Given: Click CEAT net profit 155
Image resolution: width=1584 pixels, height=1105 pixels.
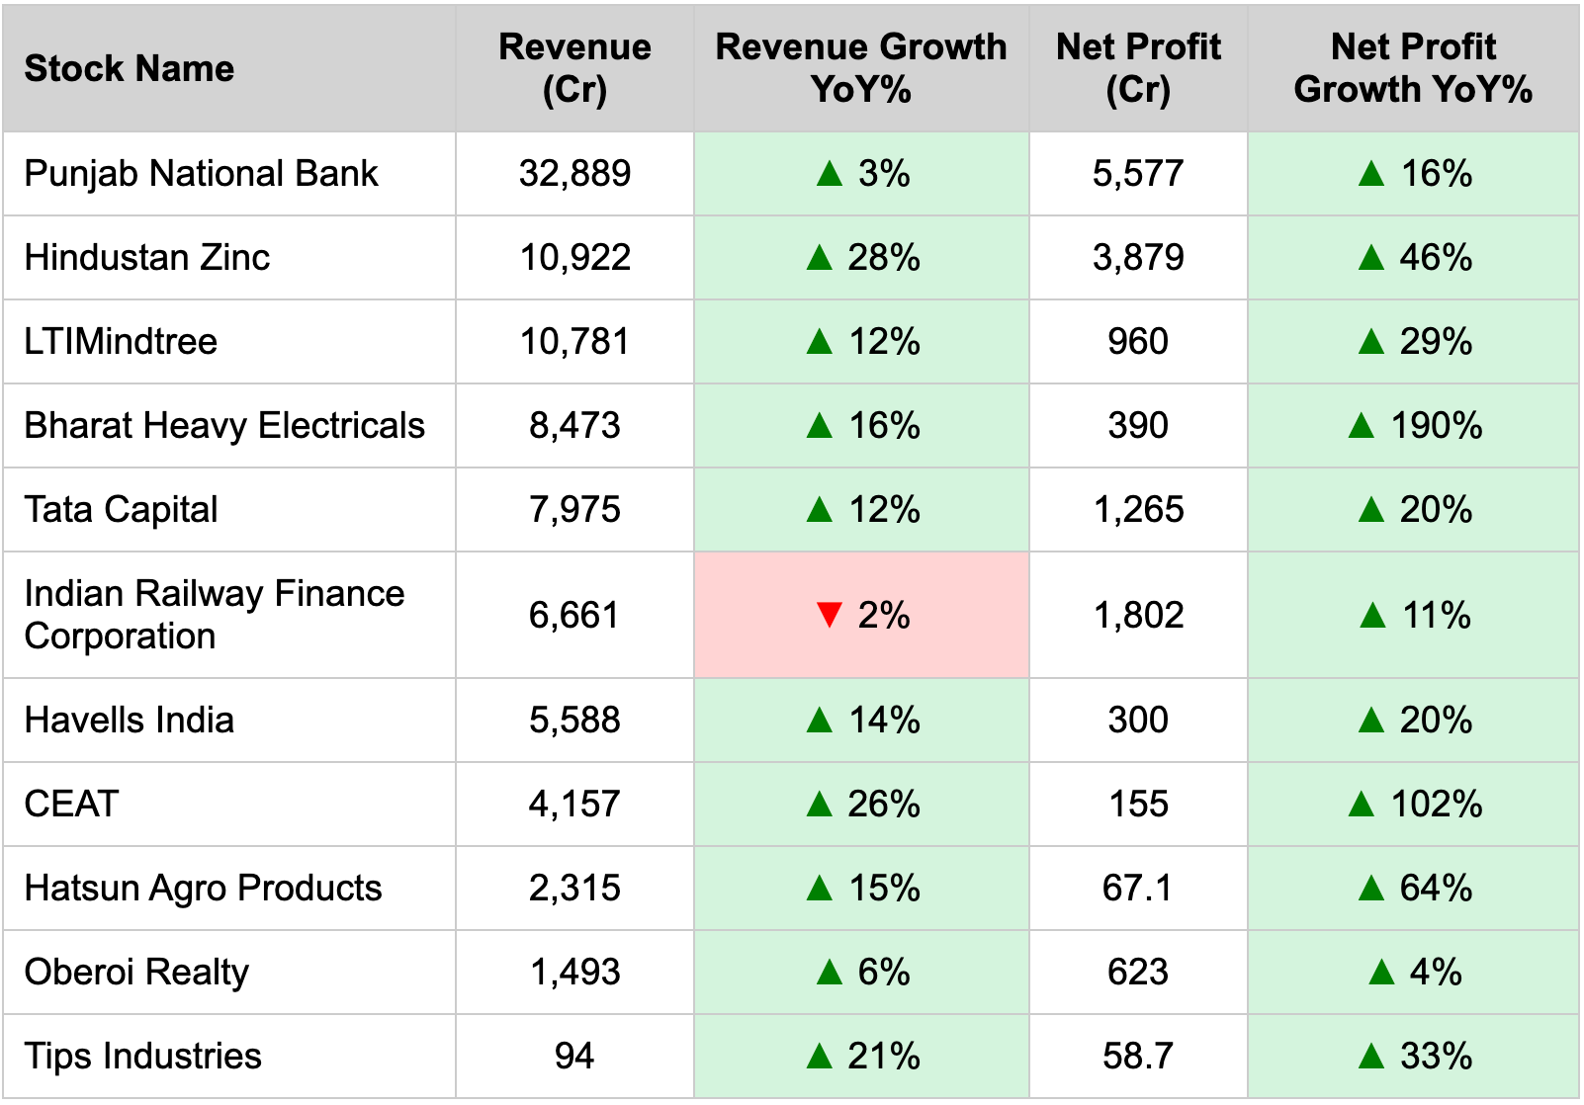Looking at the screenshot, I should (1138, 805).
